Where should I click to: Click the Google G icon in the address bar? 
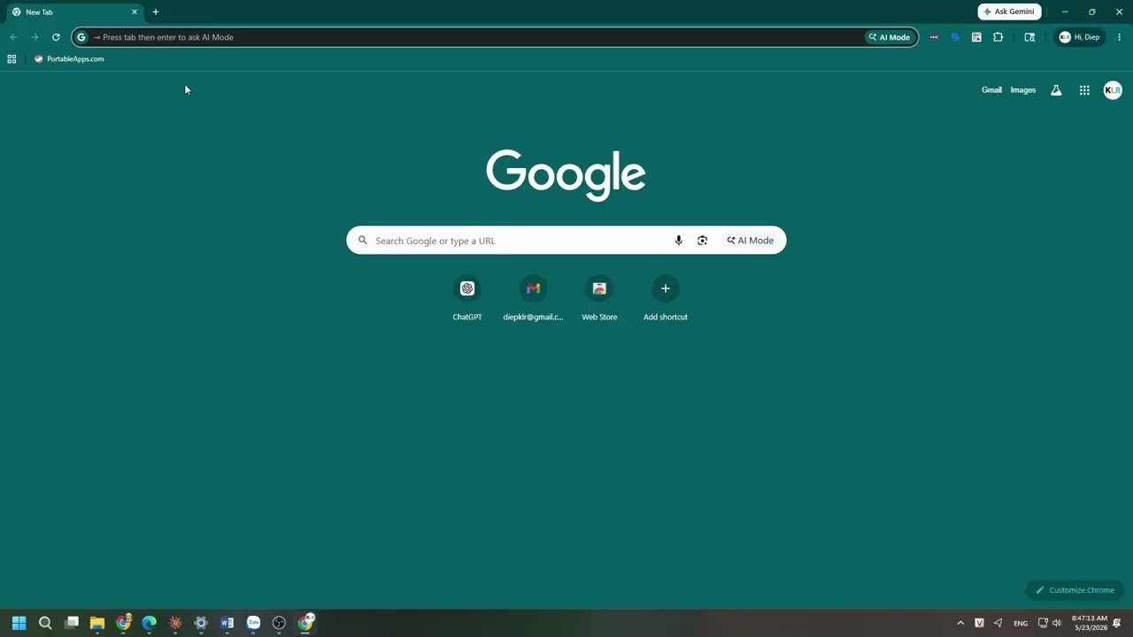point(81,37)
